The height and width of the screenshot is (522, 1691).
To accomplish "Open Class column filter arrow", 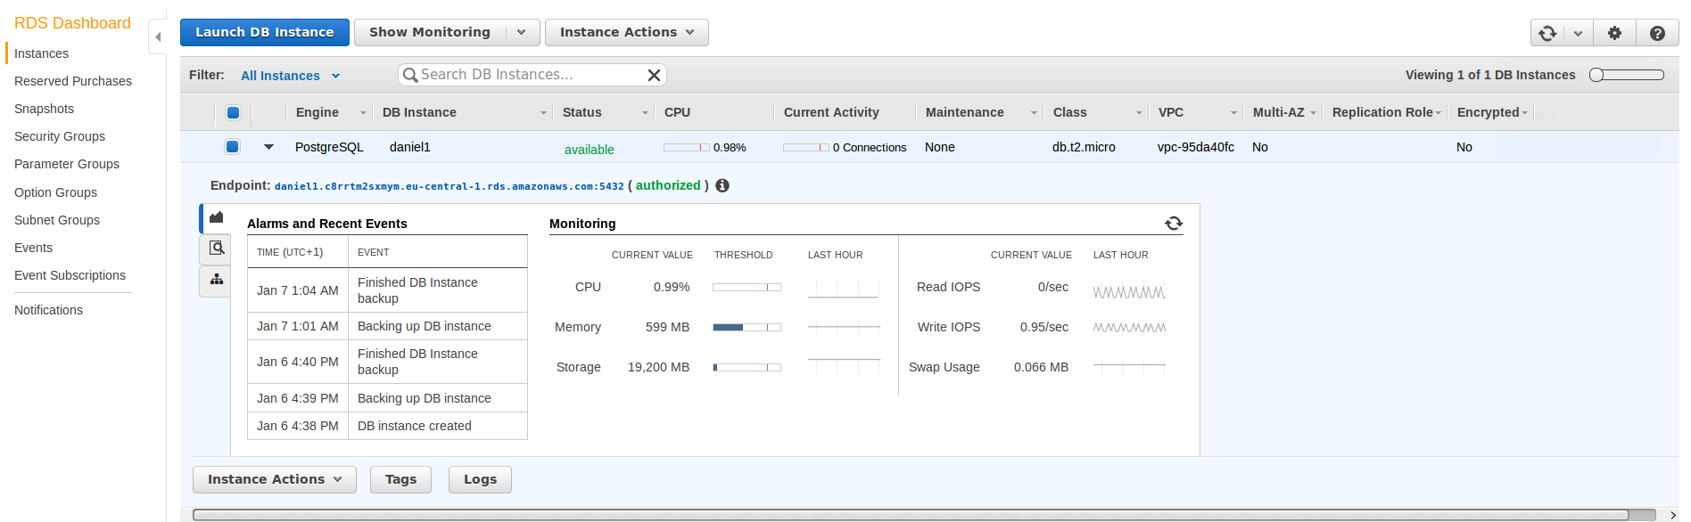I will click(1139, 113).
